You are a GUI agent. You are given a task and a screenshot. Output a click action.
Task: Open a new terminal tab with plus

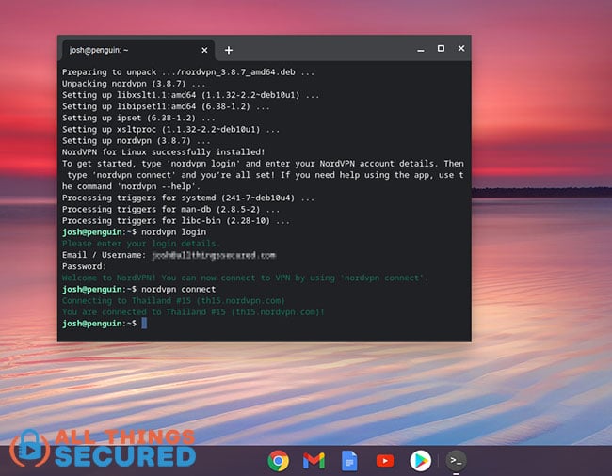229,50
